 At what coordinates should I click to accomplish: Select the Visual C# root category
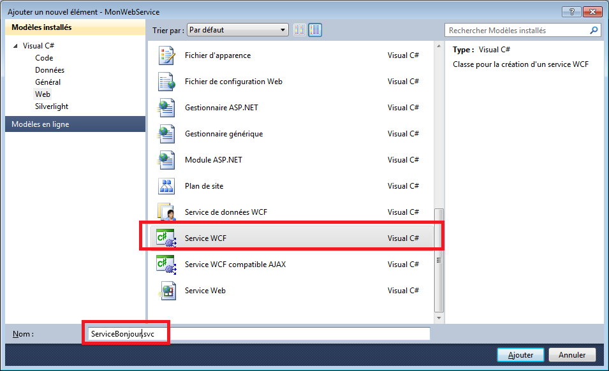tap(38, 46)
